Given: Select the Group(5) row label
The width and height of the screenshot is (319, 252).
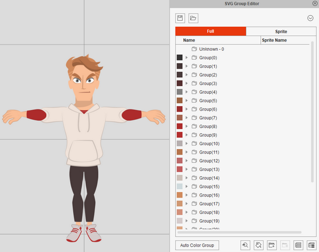Looking at the screenshot, I should 208,101.
